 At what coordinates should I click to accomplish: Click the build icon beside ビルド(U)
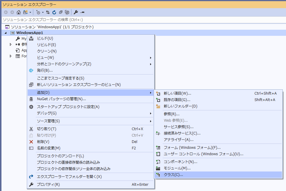[x=31, y=38]
